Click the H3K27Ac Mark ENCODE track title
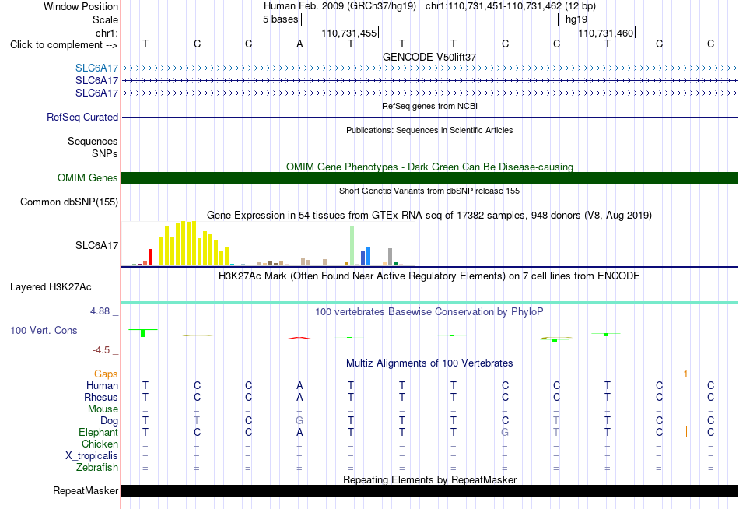This screenshot has height=509, width=739. pyautogui.click(x=429, y=276)
